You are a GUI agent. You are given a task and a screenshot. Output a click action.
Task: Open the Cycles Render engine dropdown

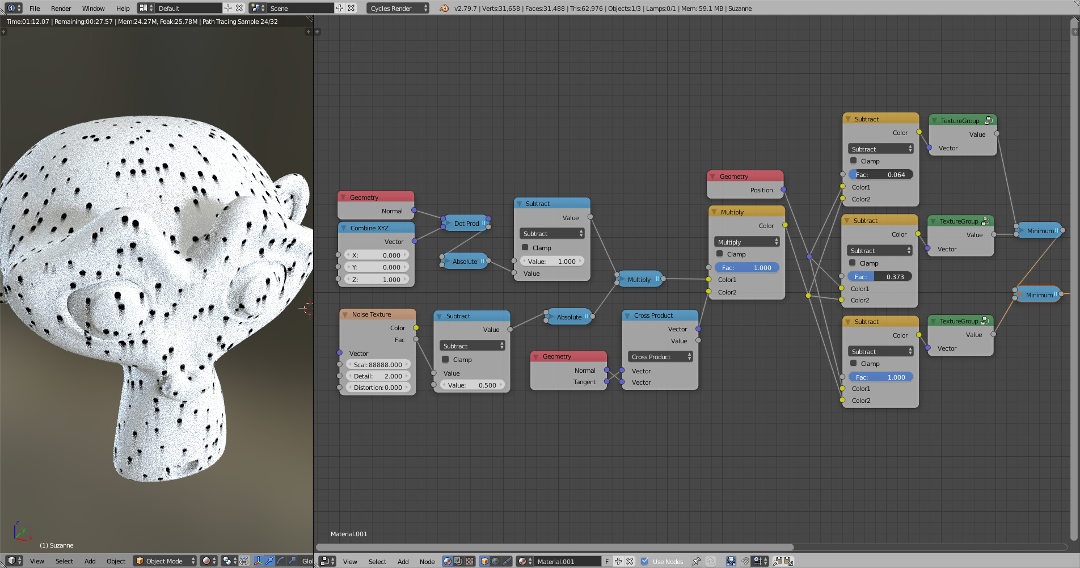(398, 8)
